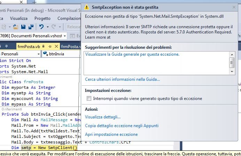Expand the Documenti Personali.vshost process dropdown
This screenshot has width=241, height=156.
click(x=65, y=36)
